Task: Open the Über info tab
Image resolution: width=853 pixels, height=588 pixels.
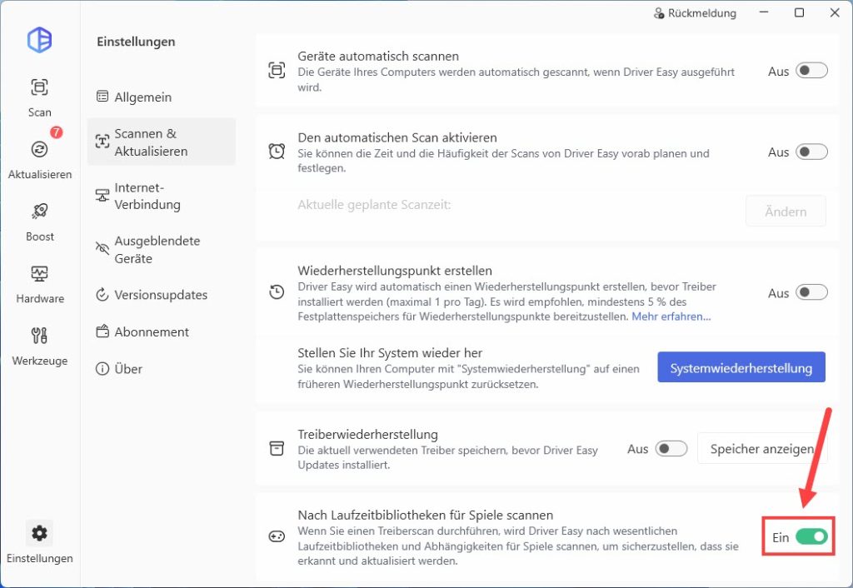Action: coord(161,369)
